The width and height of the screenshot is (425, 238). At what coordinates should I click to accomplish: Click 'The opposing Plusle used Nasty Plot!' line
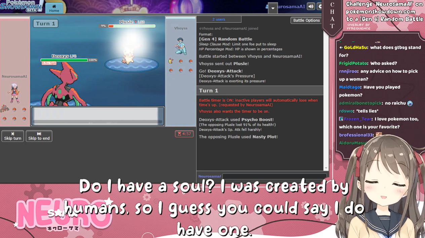pos(238,137)
